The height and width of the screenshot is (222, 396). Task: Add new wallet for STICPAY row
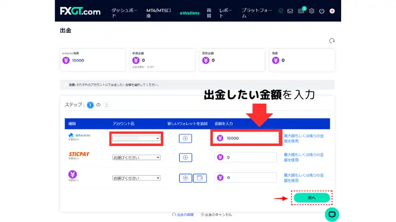[x=185, y=157]
